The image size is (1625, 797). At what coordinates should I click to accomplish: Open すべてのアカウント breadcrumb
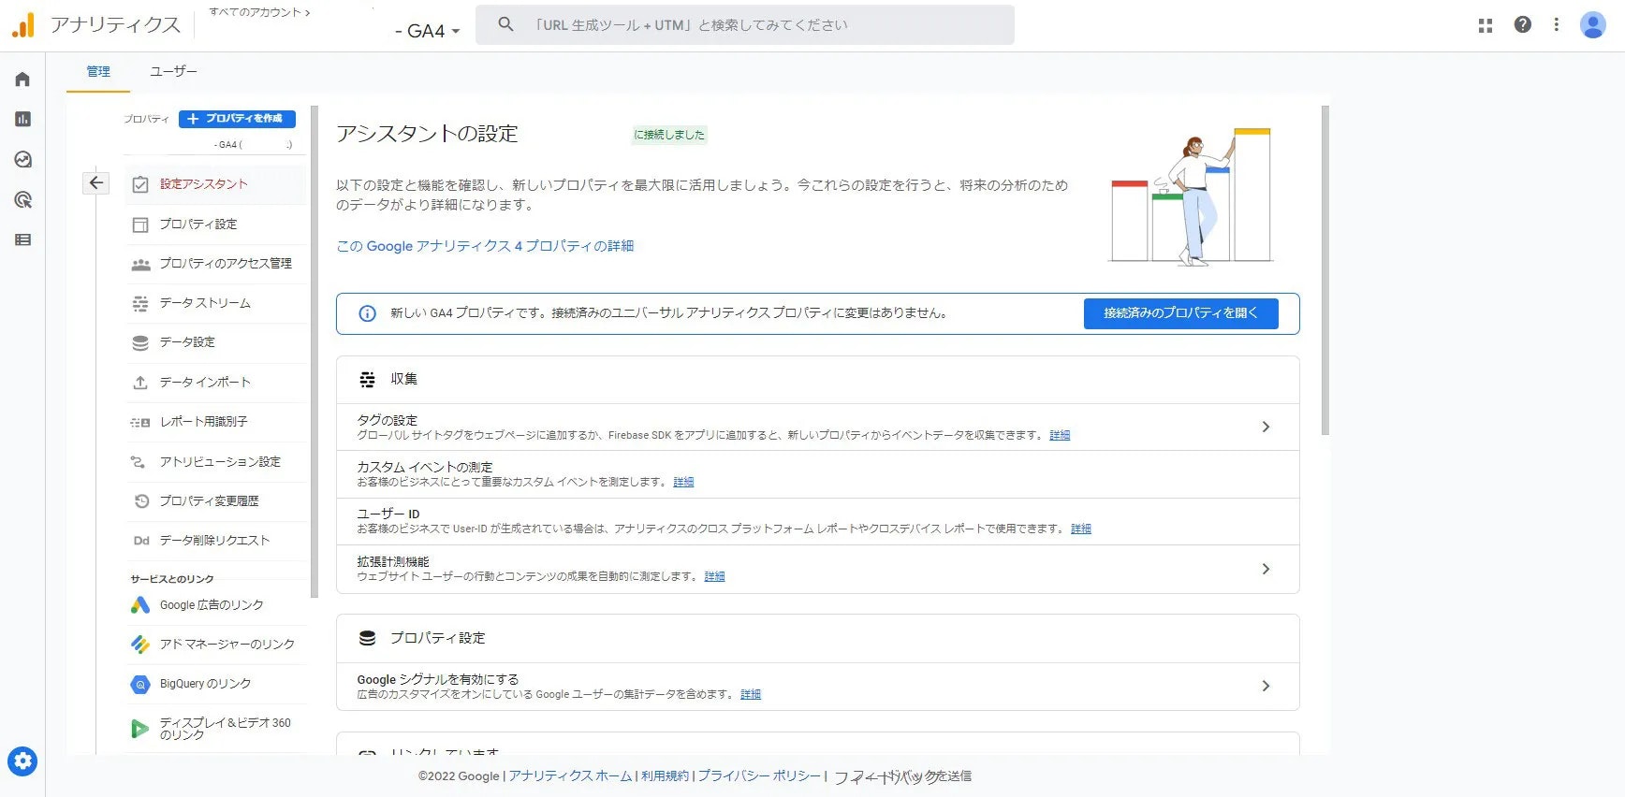coord(259,12)
